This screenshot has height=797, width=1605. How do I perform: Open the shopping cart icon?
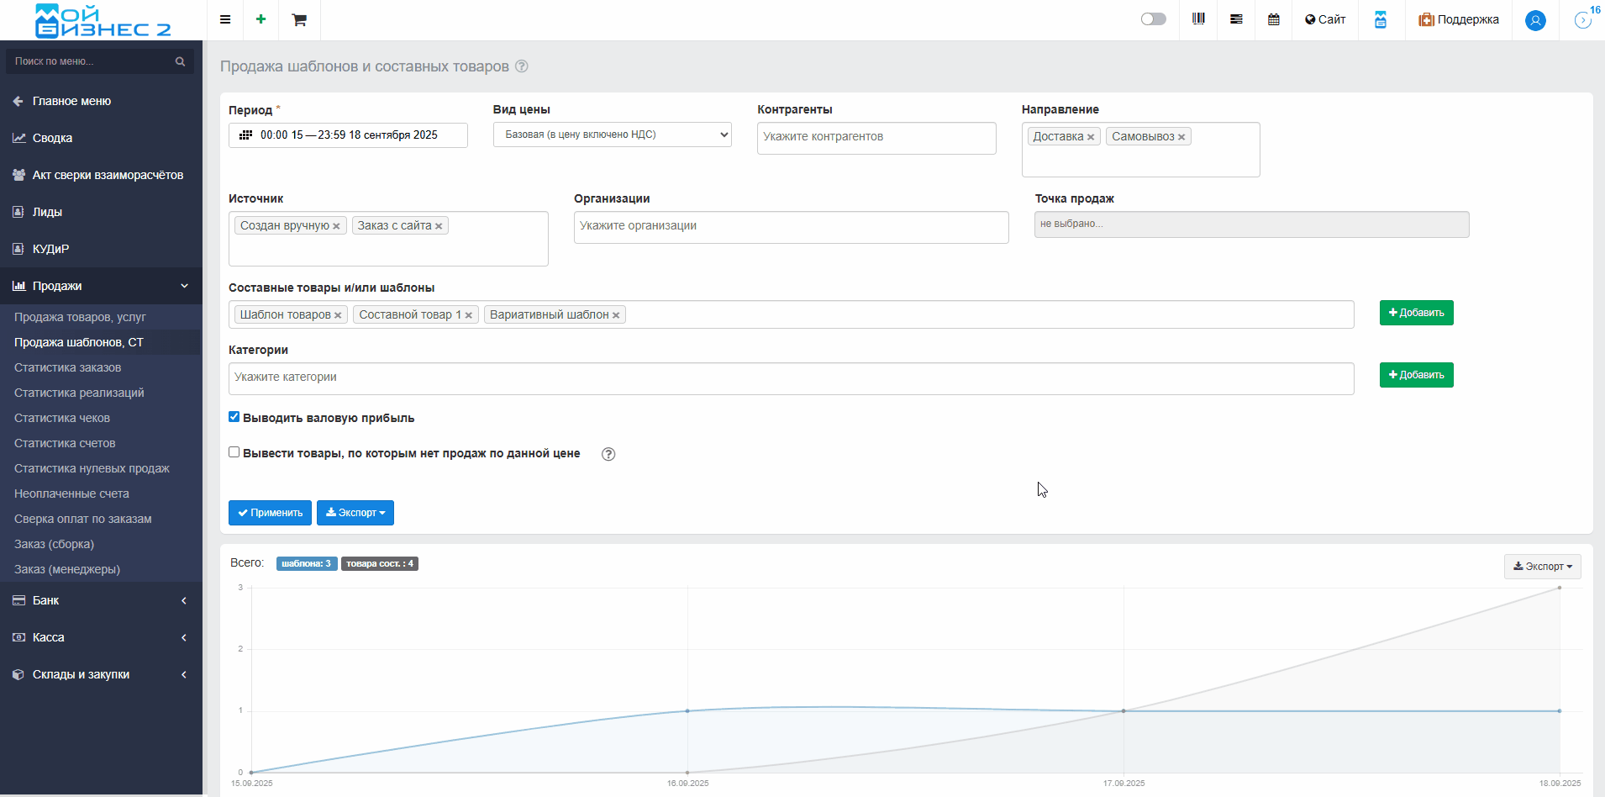pyautogui.click(x=299, y=19)
